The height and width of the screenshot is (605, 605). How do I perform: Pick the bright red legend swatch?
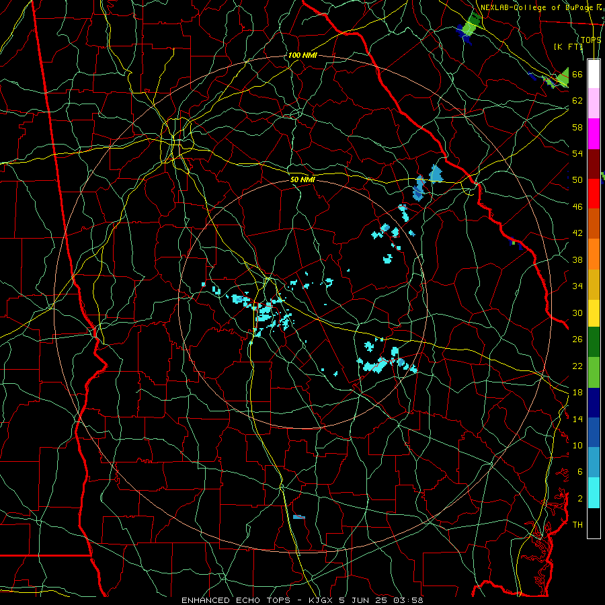[x=594, y=194]
